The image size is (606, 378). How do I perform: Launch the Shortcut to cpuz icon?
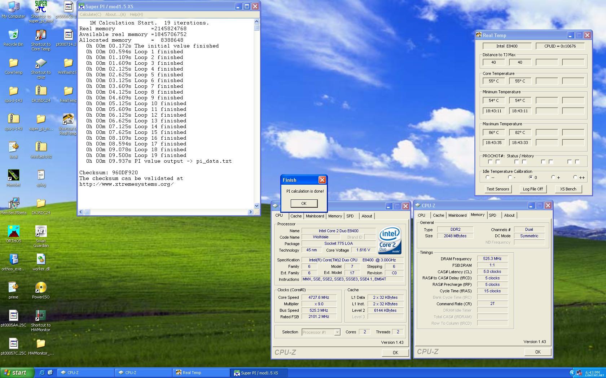pyautogui.click(x=41, y=68)
